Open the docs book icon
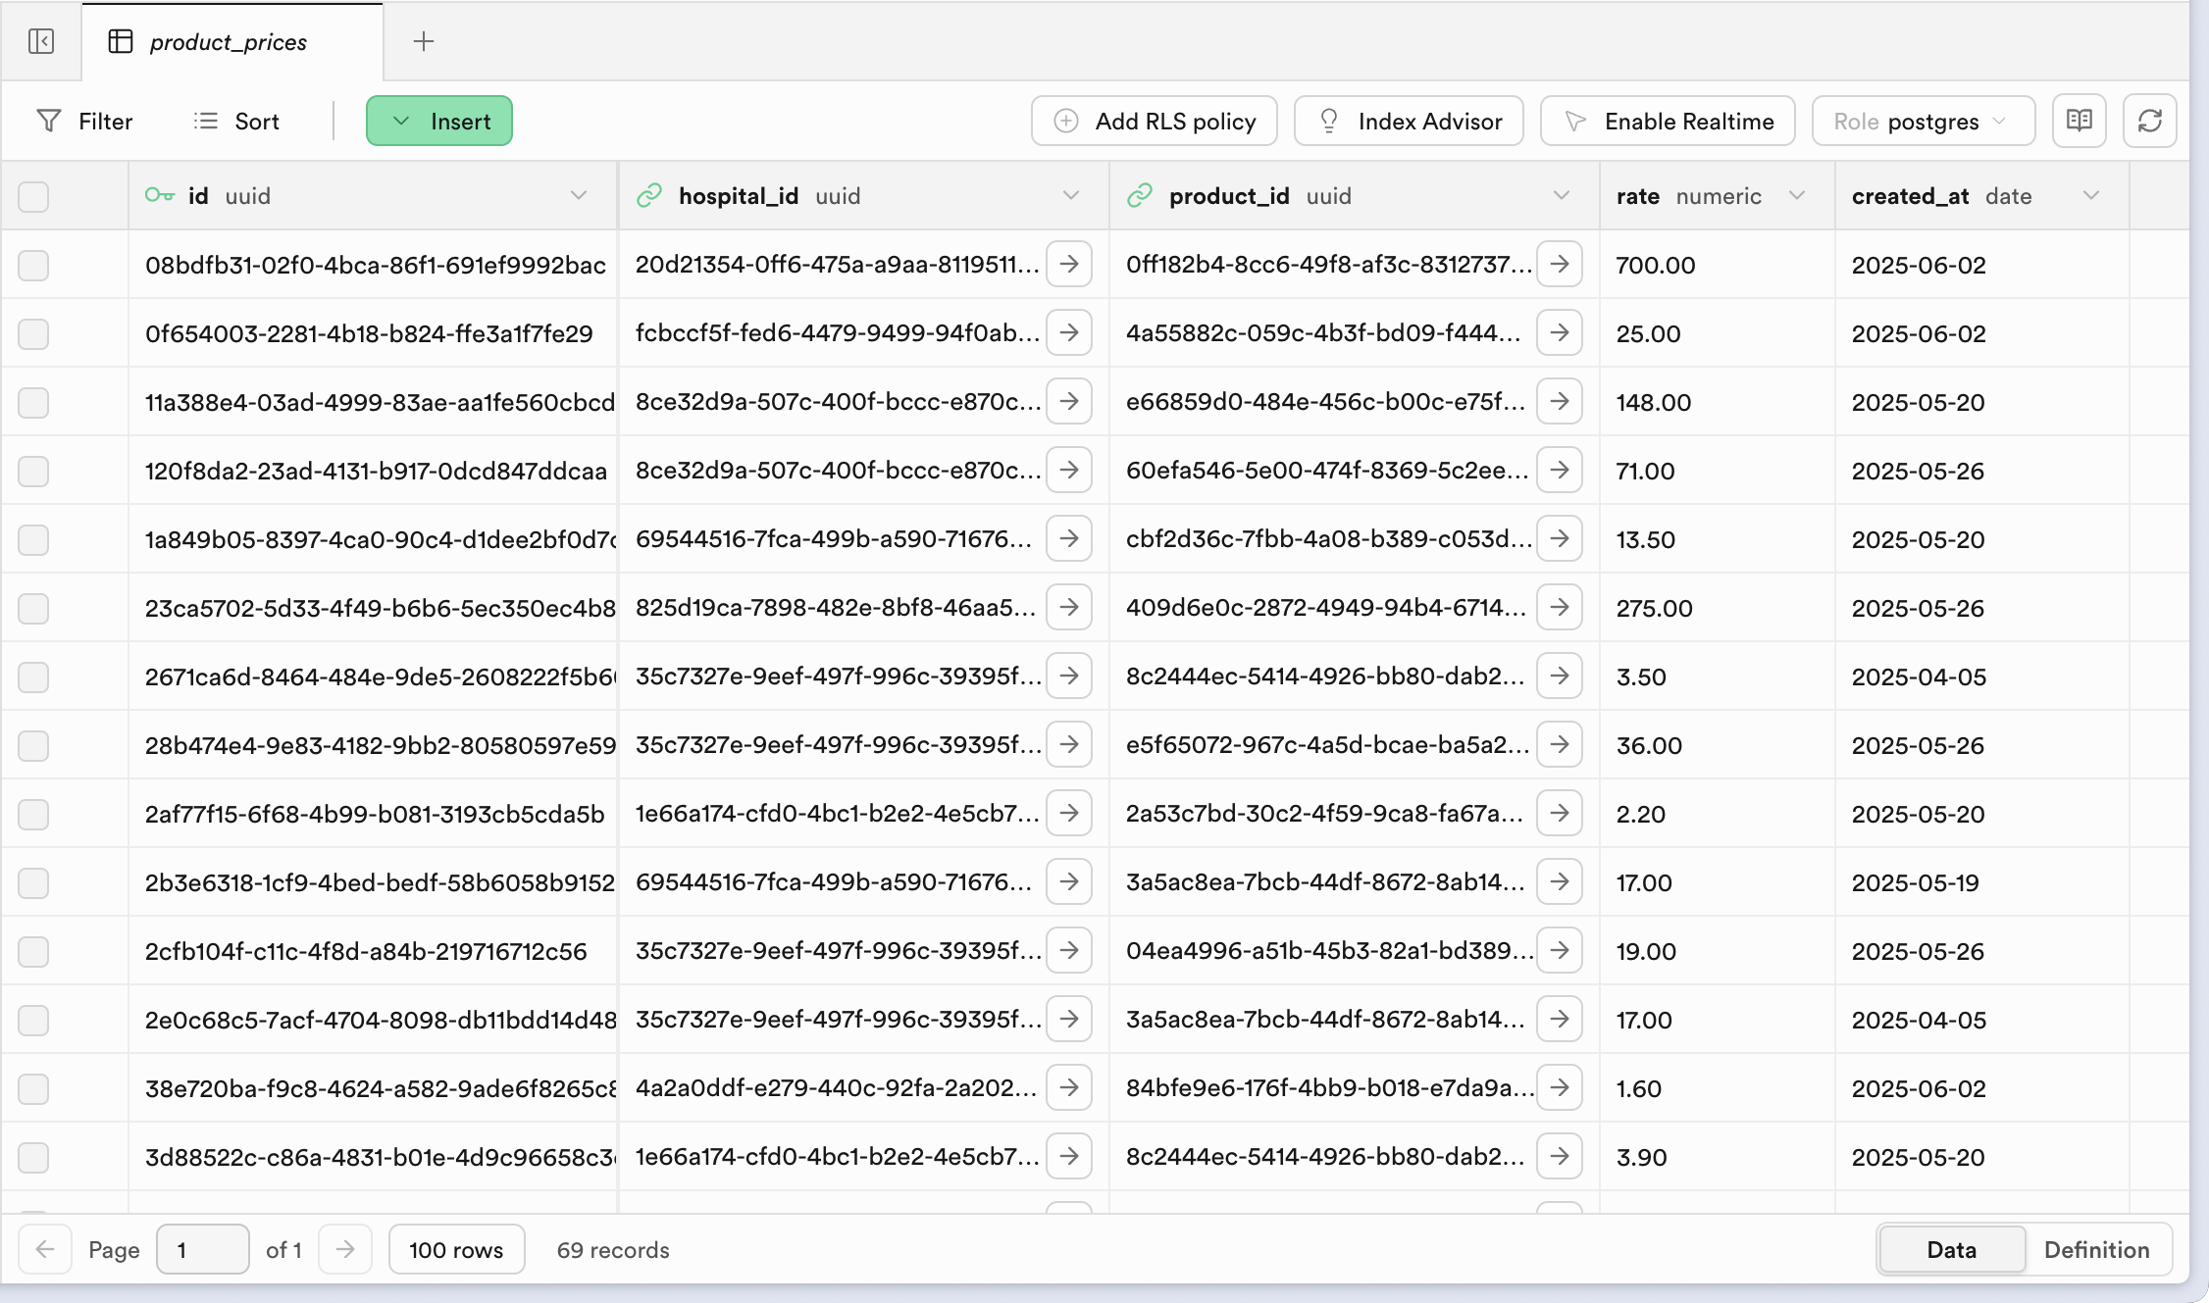This screenshot has height=1303, width=2209. [x=2079, y=121]
